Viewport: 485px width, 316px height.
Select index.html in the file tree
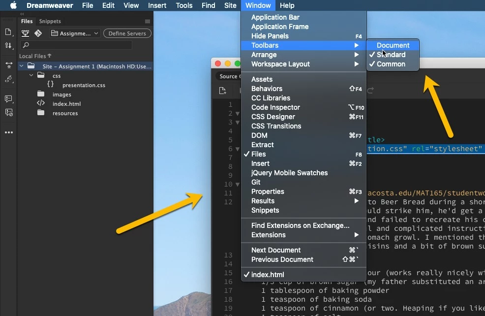pos(66,104)
